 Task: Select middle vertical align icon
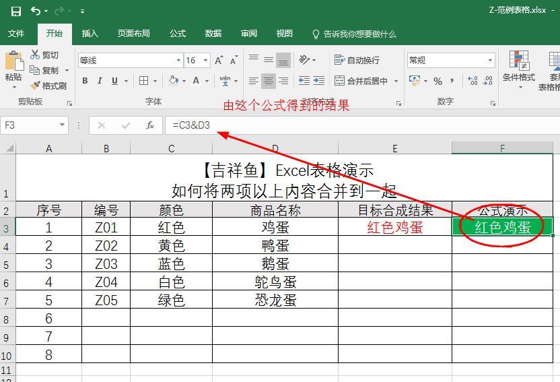(x=269, y=60)
